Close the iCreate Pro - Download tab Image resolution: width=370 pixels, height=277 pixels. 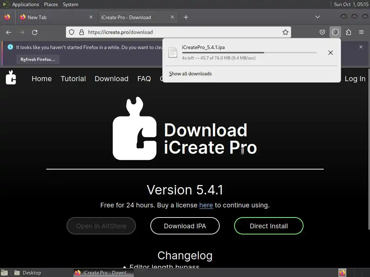tap(172, 17)
